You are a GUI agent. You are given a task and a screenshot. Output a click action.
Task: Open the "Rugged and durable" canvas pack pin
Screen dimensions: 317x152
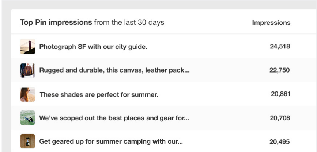[114, 70]
